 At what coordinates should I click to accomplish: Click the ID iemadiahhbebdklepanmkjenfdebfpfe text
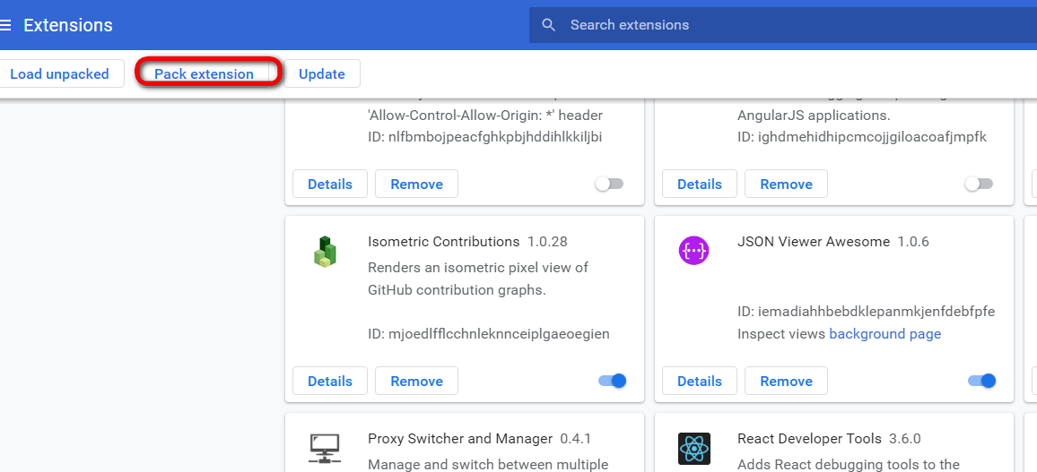pyautogui.click(x=867, y=311)
